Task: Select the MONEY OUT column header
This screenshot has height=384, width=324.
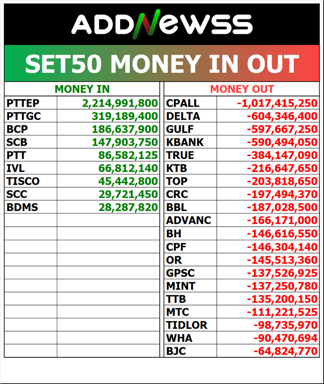Action: pos(242,89)
